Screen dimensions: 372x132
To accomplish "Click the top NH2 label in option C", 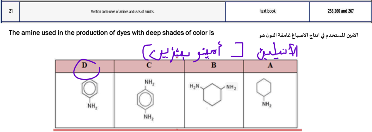I will point(149,83).
